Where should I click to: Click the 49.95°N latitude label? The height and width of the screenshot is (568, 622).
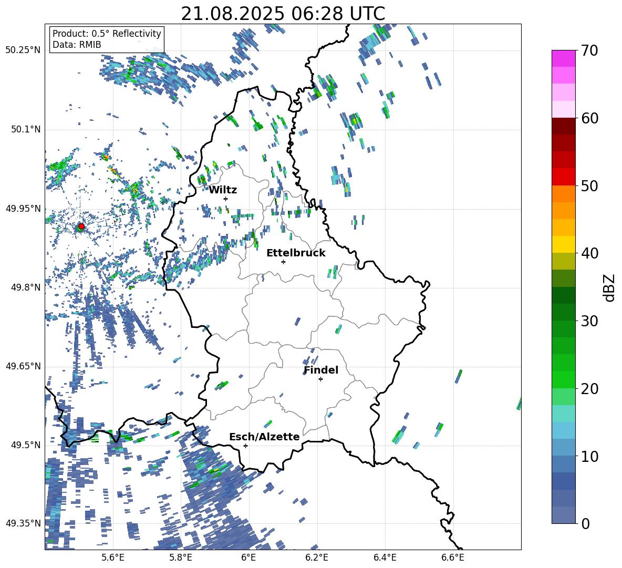click(x=23, y=208)
